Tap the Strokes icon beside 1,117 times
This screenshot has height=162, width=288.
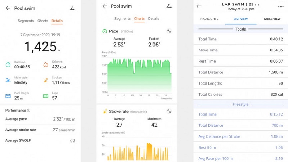(46, 80)
